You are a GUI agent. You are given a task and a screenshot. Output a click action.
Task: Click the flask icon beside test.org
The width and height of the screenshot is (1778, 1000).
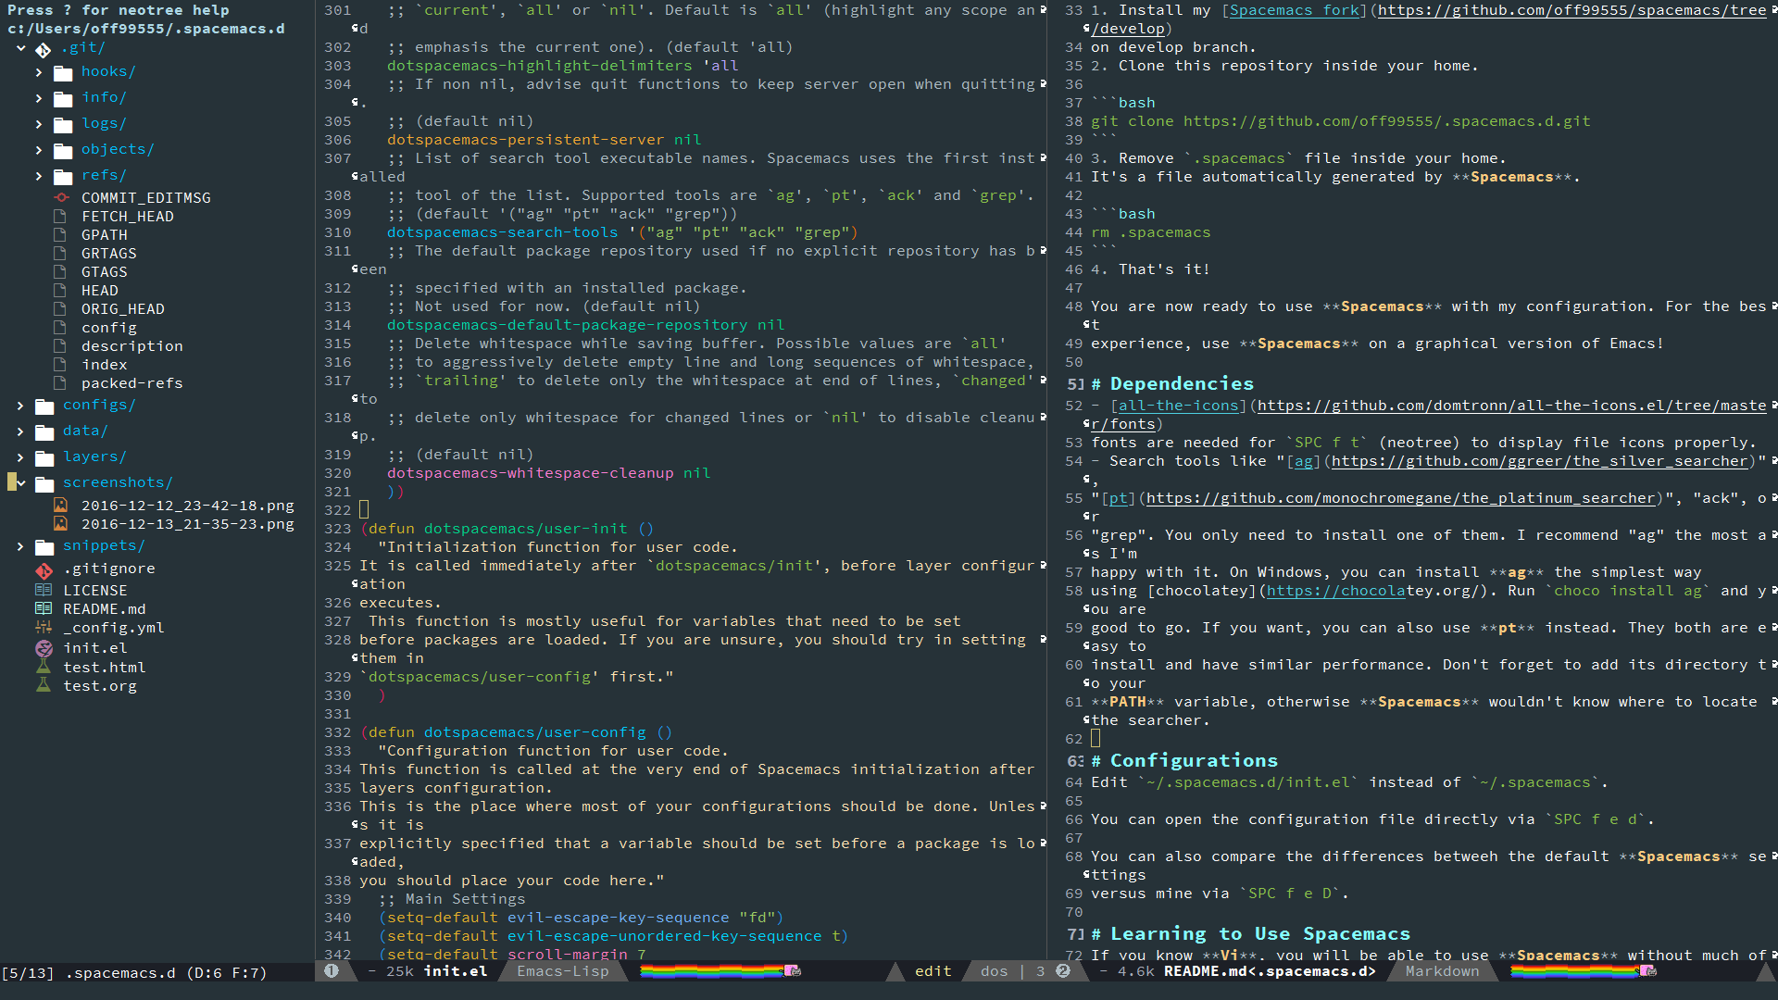pos(43,685)
